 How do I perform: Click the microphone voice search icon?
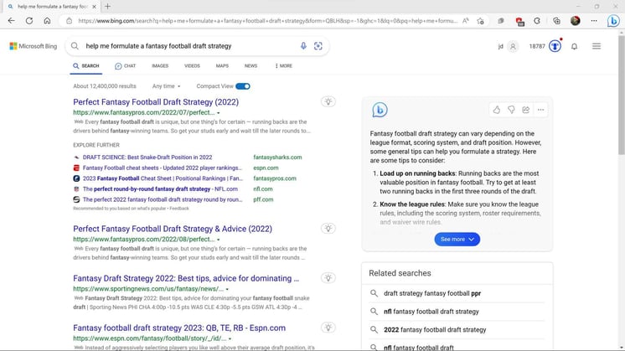coord(303,46)
